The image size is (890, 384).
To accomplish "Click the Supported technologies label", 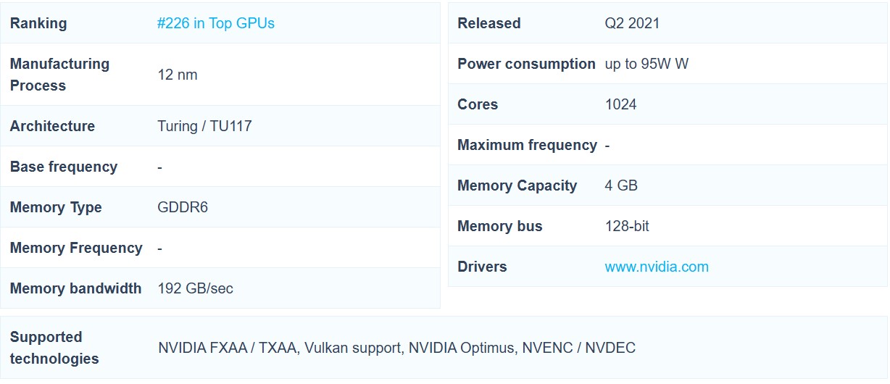I will coord(54,348).
